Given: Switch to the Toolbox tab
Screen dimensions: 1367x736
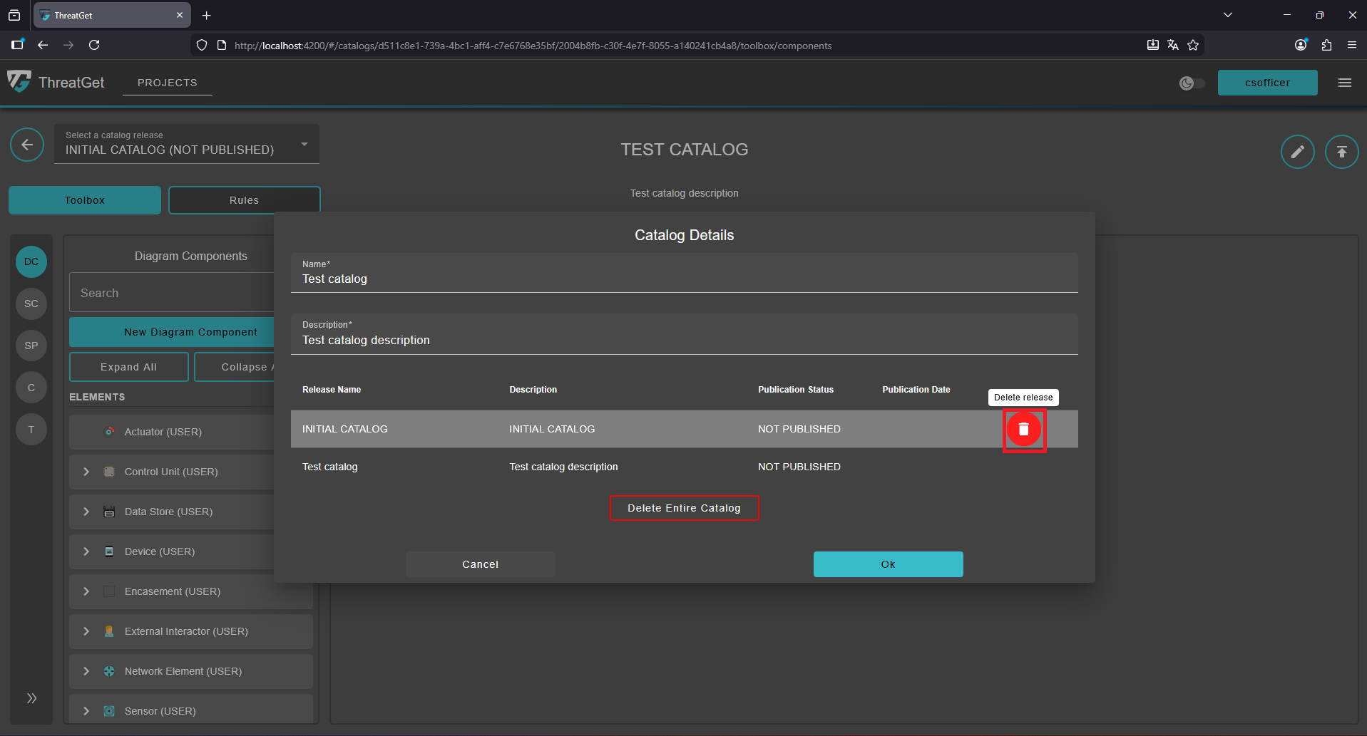Looking at the screenshot, I should (x=85, y=200).
